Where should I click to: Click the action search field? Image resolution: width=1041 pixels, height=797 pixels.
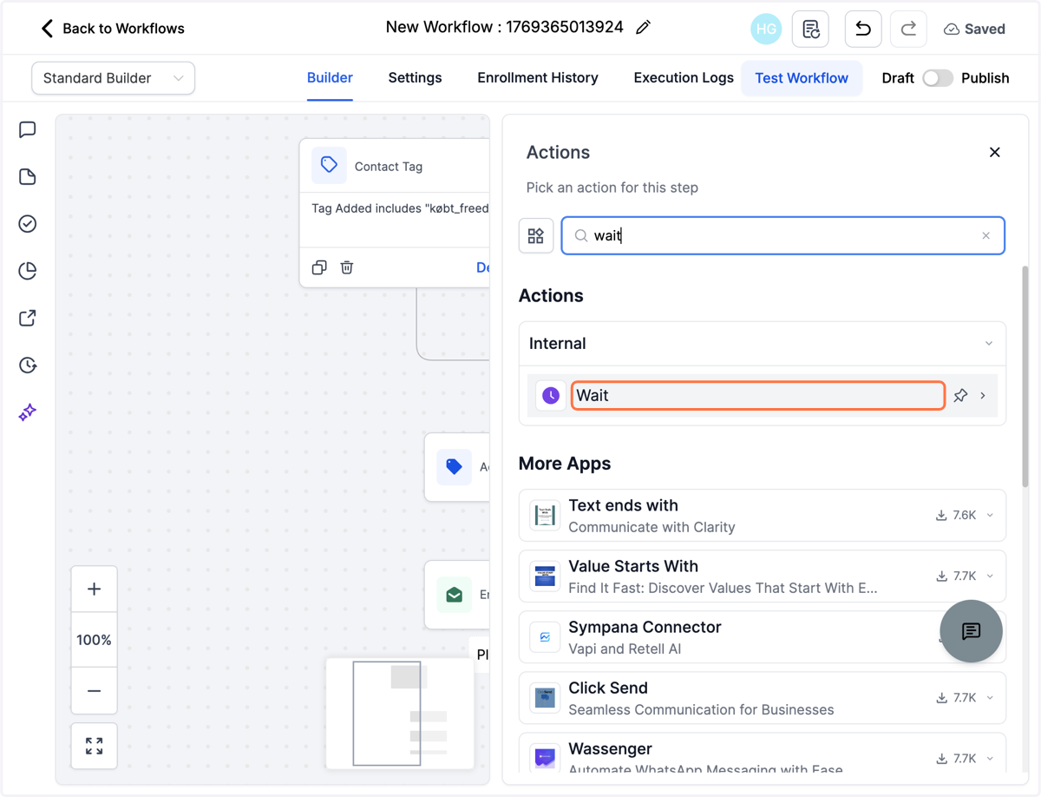pos(783,235)
